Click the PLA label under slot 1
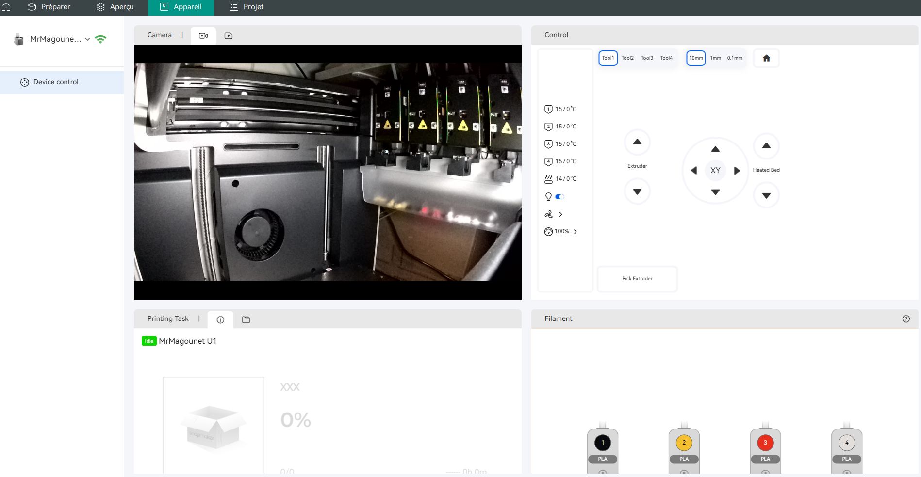Screen dimensions: 921x477 pyautogui.click(x=603, y=459)
